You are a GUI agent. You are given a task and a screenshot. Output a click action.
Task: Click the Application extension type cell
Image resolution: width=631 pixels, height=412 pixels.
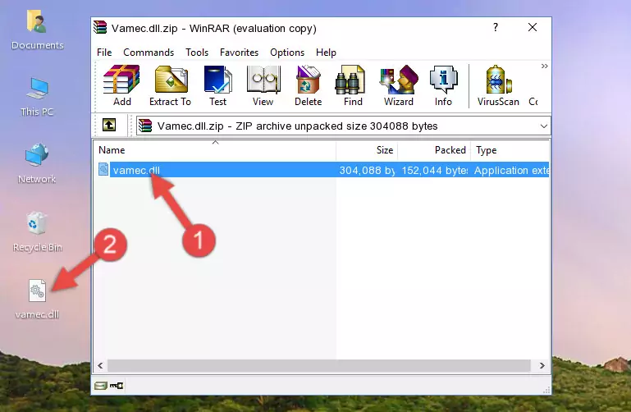[x=511, y=170]
